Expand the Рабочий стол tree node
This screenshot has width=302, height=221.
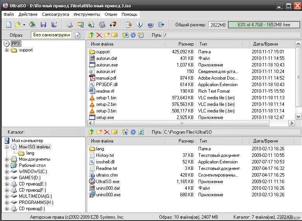pyautogui.click(x=7, y=165)
